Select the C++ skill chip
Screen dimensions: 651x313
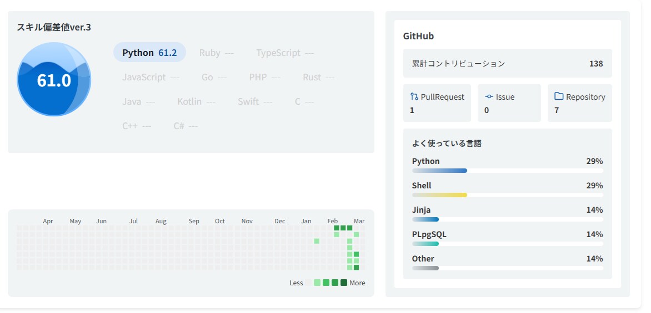[x=137, y=126]
